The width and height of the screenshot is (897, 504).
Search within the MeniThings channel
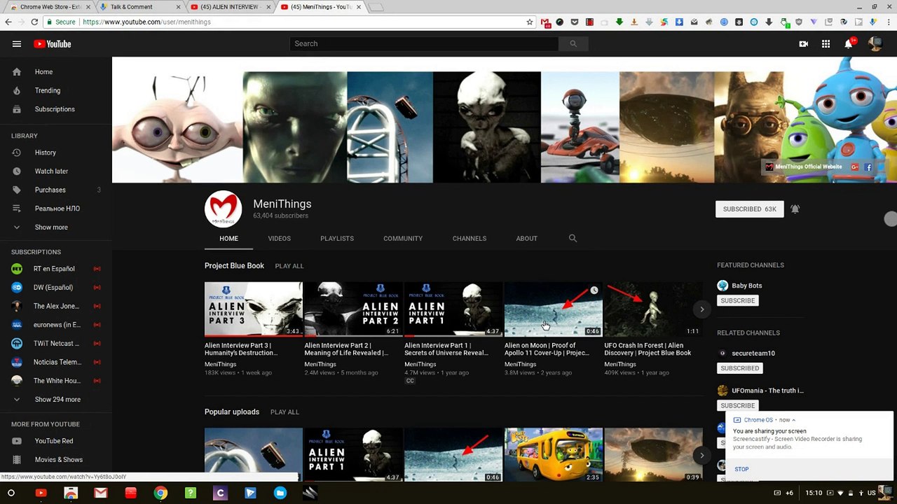pyautogui.click(x=573, y=239)
